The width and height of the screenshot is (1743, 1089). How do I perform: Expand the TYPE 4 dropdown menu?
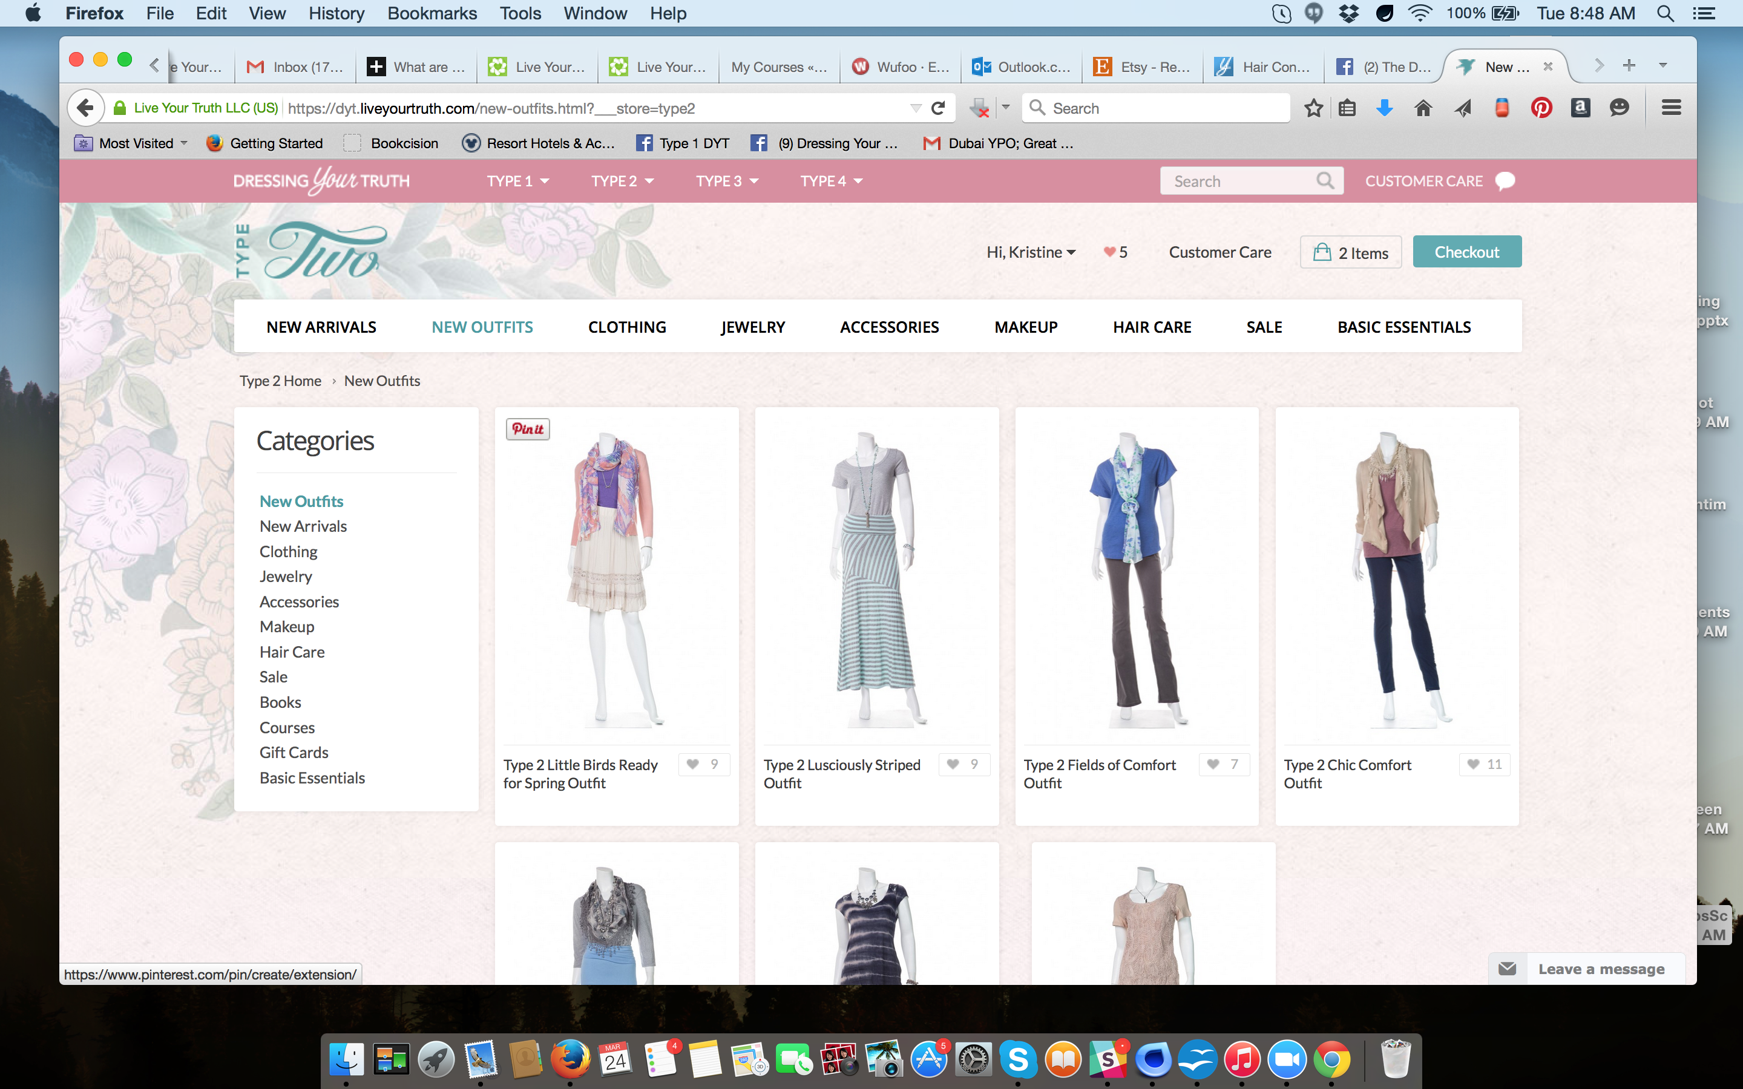click(x=832, y=181)
